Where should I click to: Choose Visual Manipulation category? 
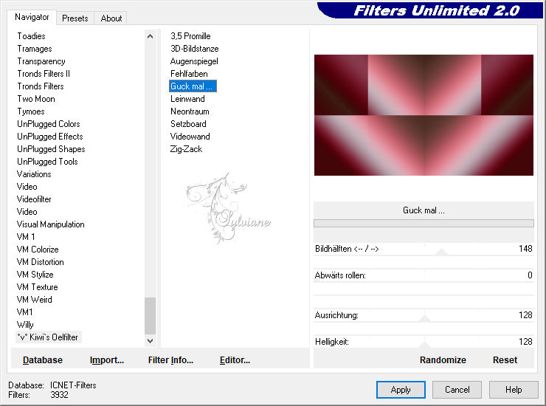pos(50,224)
